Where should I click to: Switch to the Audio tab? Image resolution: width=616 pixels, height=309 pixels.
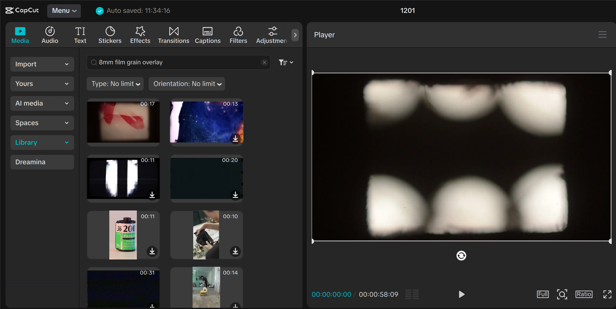(50, 35)
